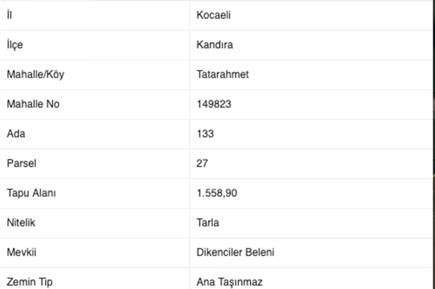Click the Nitelik label cell
Viewport: 435px width, 289px height.
click(21, 223)
